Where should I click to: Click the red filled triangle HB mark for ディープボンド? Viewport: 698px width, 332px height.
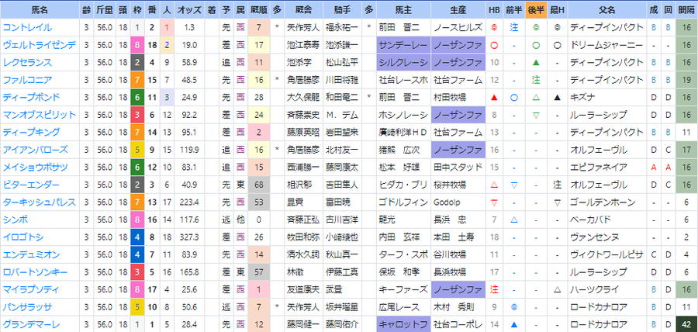click(494, 98)
